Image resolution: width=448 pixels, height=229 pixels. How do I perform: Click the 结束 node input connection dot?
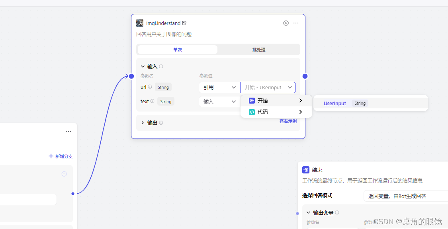pos(297,214)
